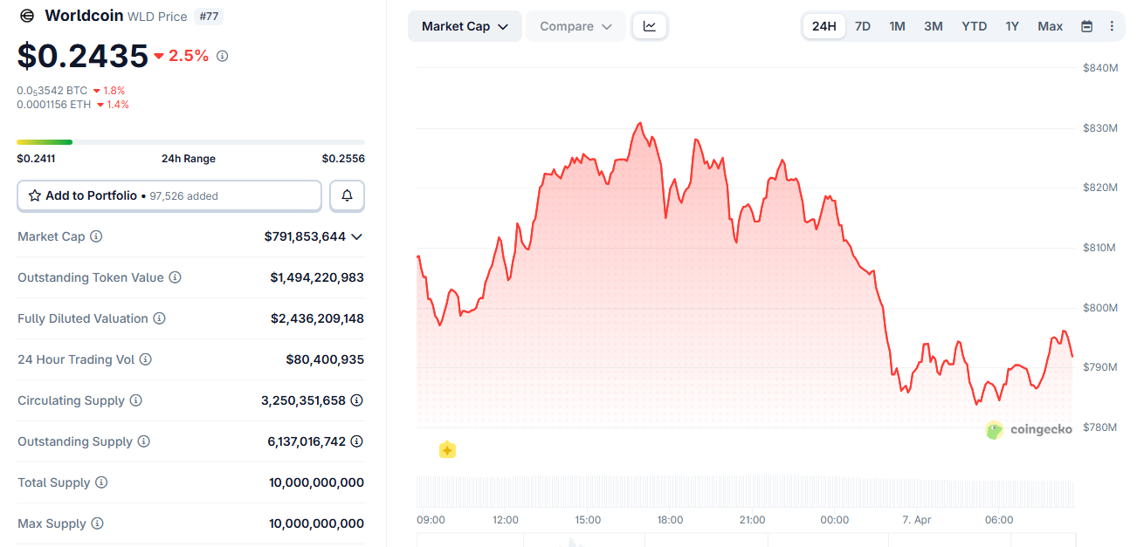This screenshot has width=1144, height=547.
Task: Toggle the portfolio star next to Add to Portfolio
Action: click(35, 195)
